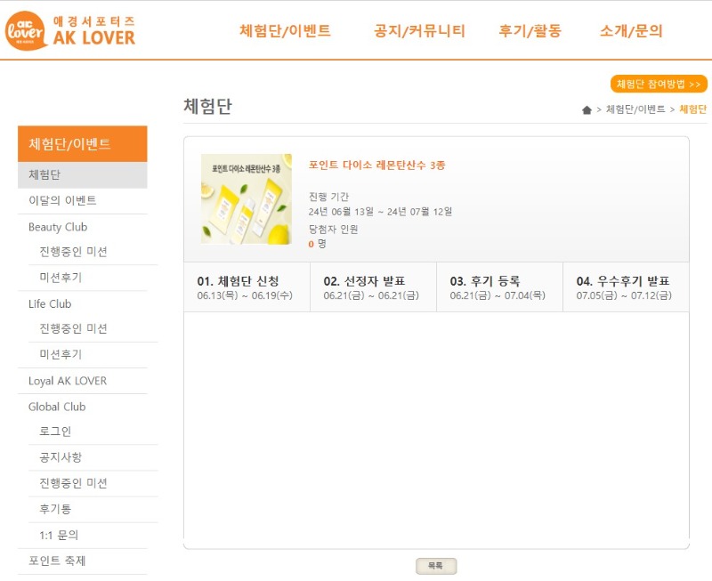Open 진행중인 미션 under Global Club
This screenshot has width=712, height=581.
[x=73, y=483]
